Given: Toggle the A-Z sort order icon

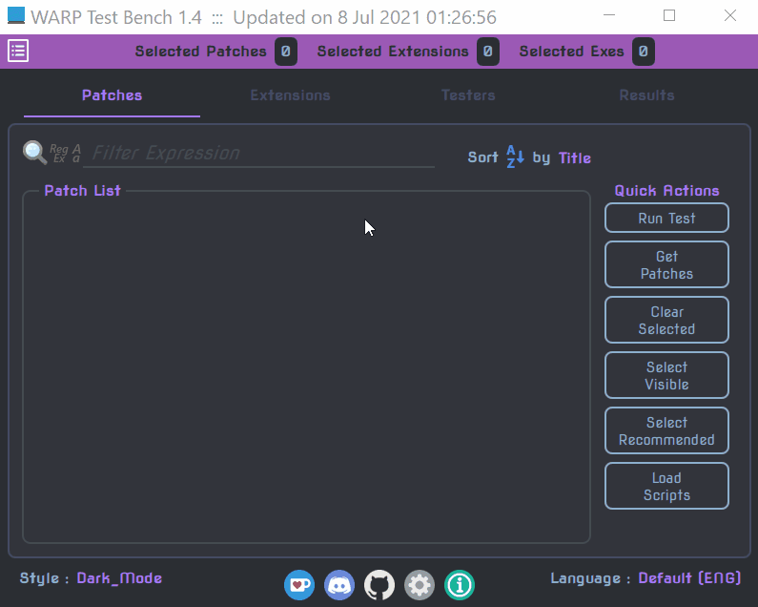Looking at the screenshot, I should pos(515,157).
